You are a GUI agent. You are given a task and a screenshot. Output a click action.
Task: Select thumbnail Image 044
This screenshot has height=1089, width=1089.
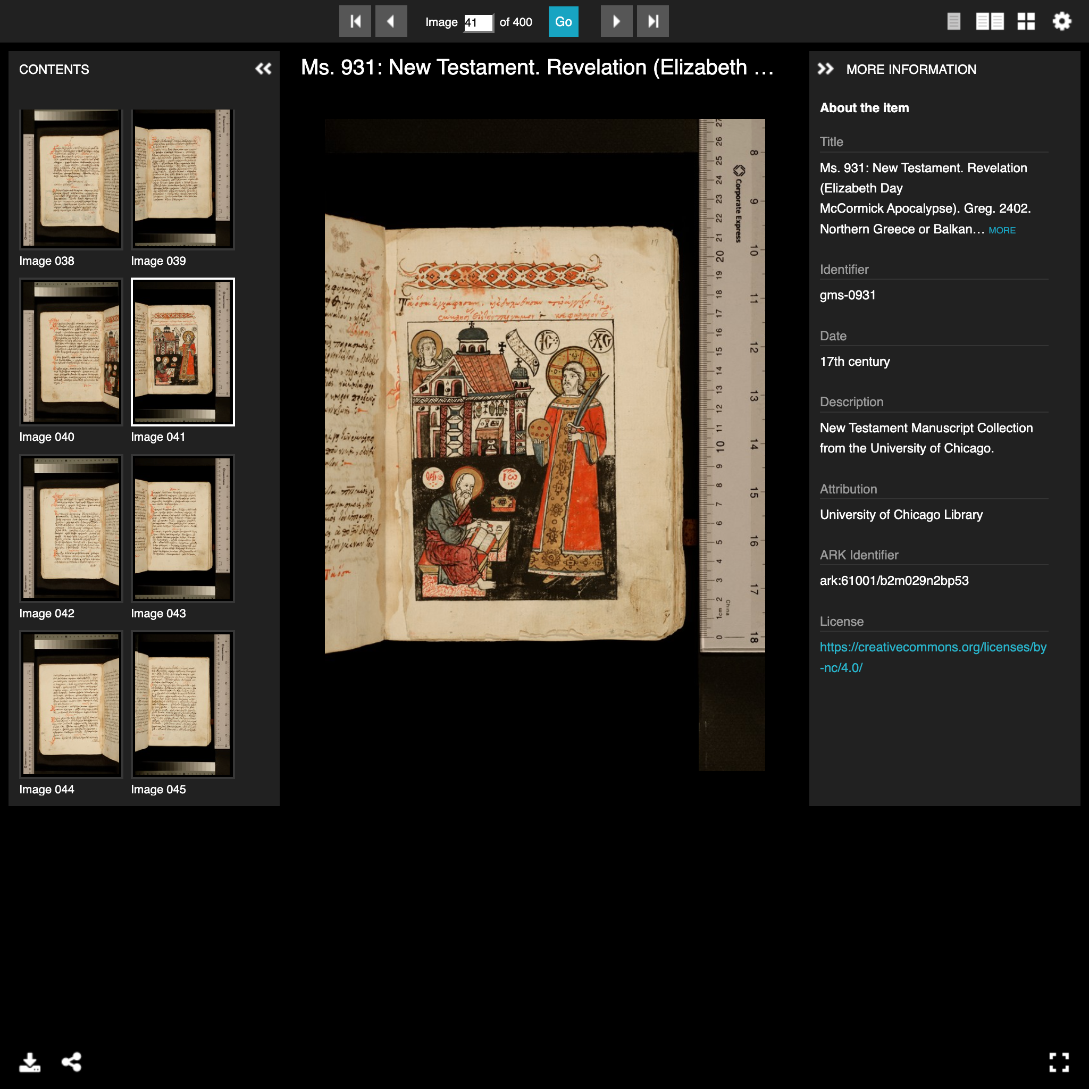[71, 704]
